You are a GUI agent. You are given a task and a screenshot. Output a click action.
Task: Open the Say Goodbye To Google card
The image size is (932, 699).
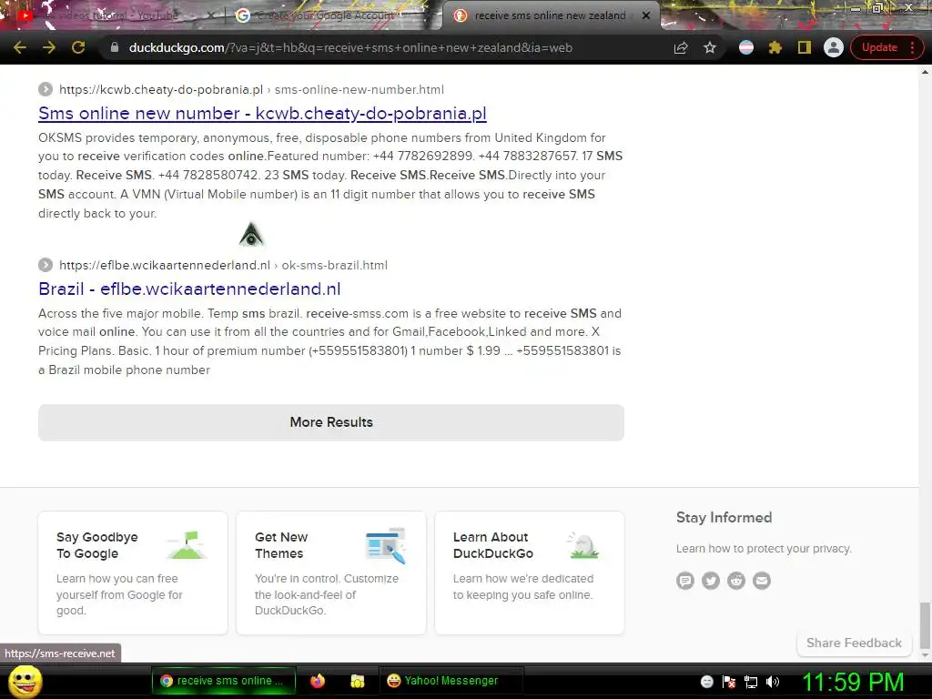click(x=133, y=573)
